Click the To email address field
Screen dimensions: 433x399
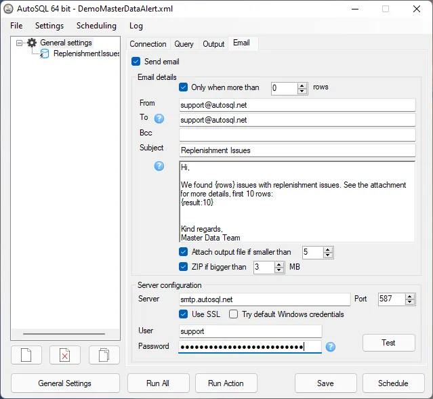[297, 120]
